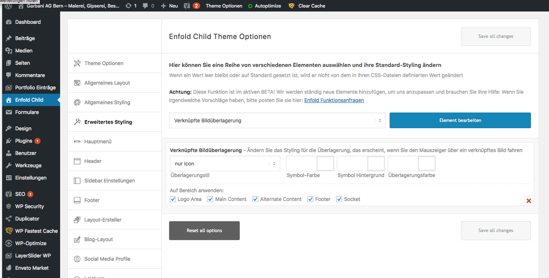
Task: Open the Social Media Profile tab
Action: (x=115, y=259)
